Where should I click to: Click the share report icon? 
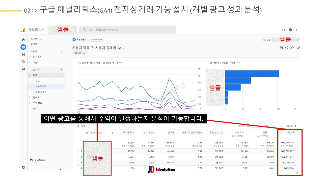(287, 48)
